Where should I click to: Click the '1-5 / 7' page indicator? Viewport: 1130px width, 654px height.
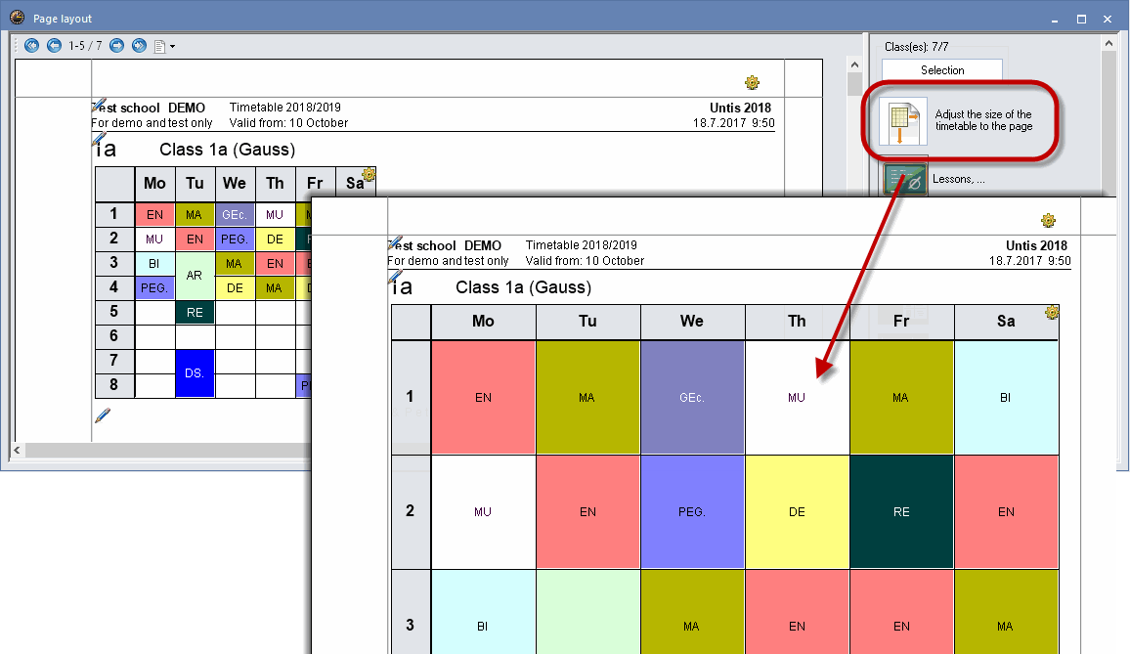[x=85, y=45]
